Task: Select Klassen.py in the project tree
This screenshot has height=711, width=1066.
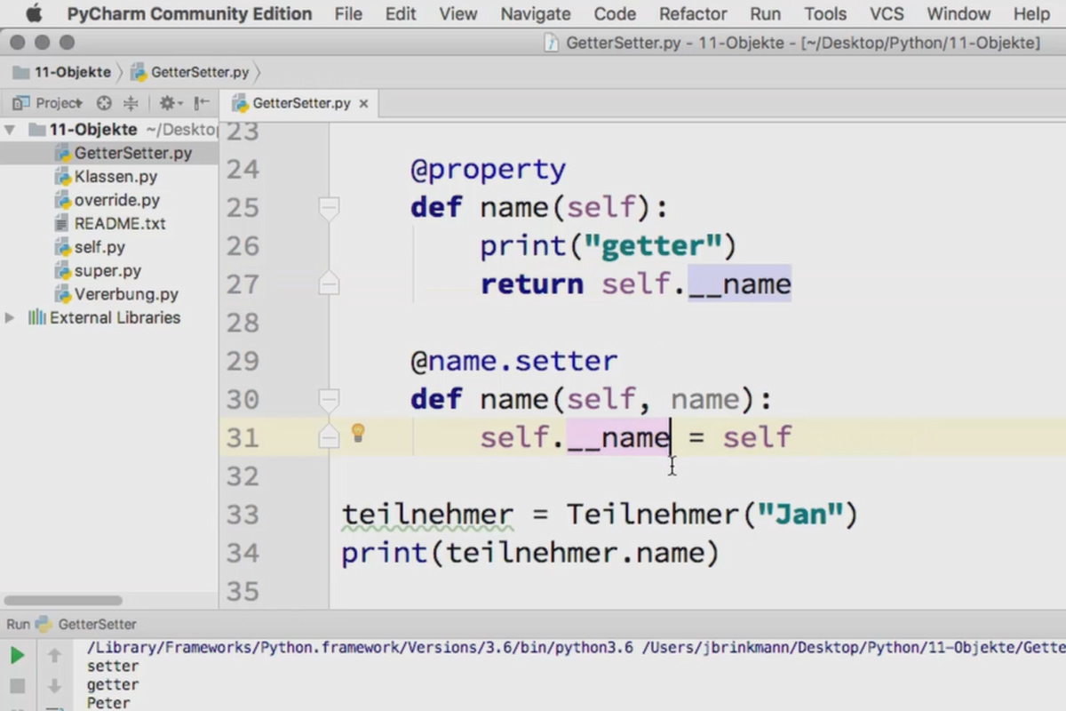Action: pyautogui.click(x=115, y=177)
